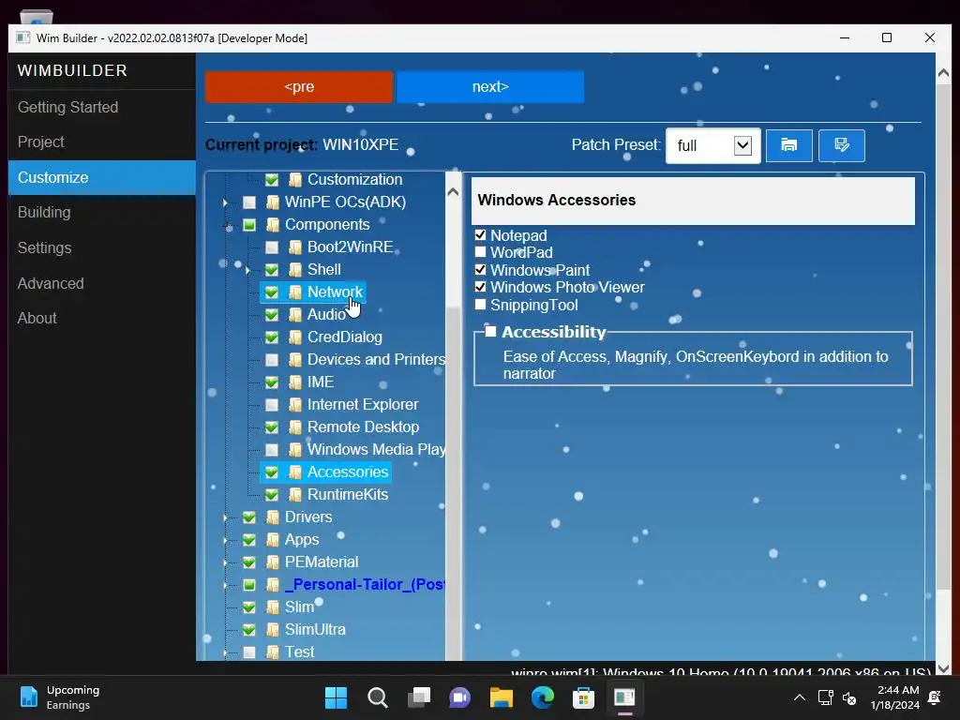Click the folder icon beside Customization
This screenshot has height=720, width=960.
pyautogui.click(x=295, y=179)
